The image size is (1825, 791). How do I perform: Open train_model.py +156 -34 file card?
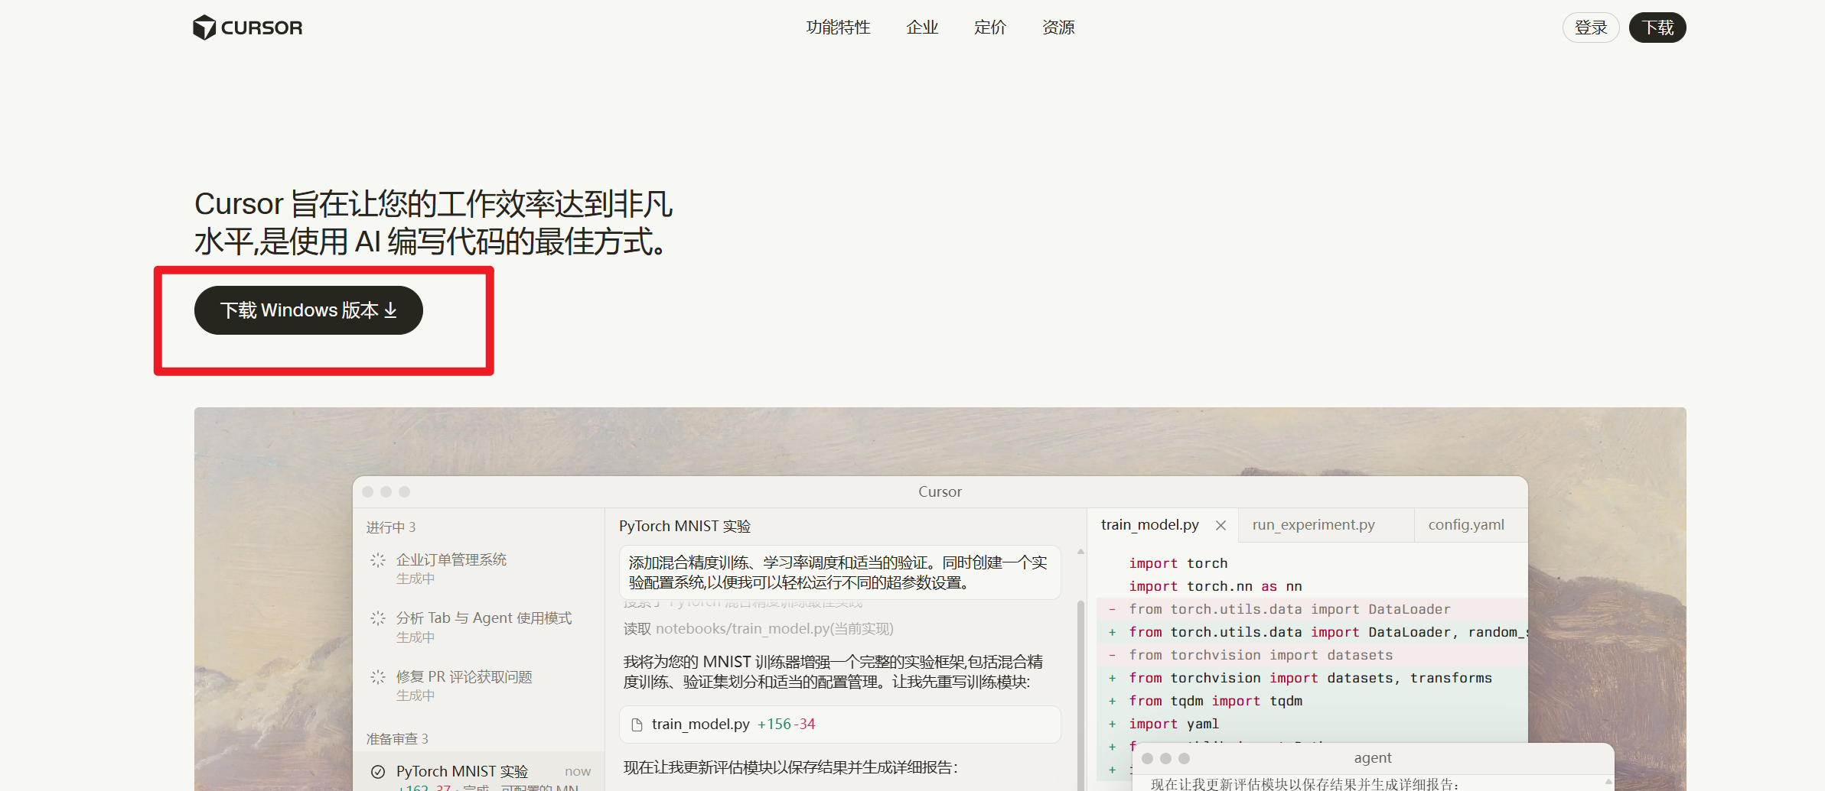click(x=839, y=725)
